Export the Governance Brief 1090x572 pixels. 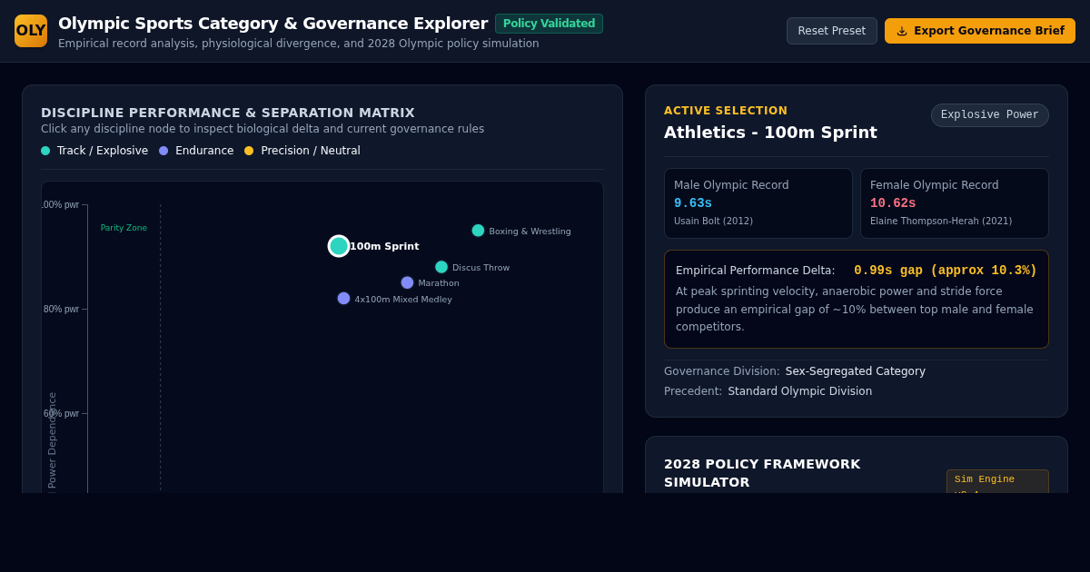click(x=980, y=31)
